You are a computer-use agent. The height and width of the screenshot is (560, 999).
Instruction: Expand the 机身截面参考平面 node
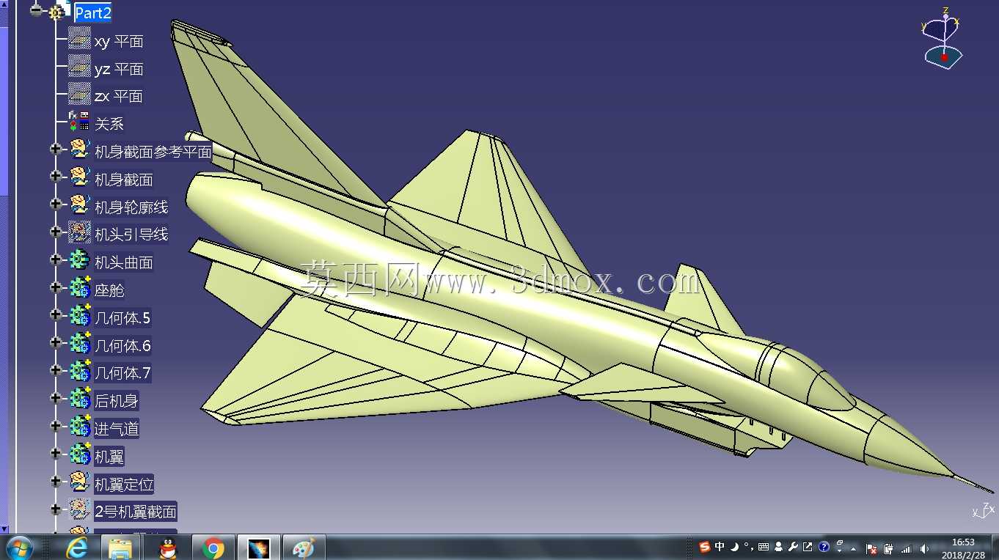[x=56, y=149]
